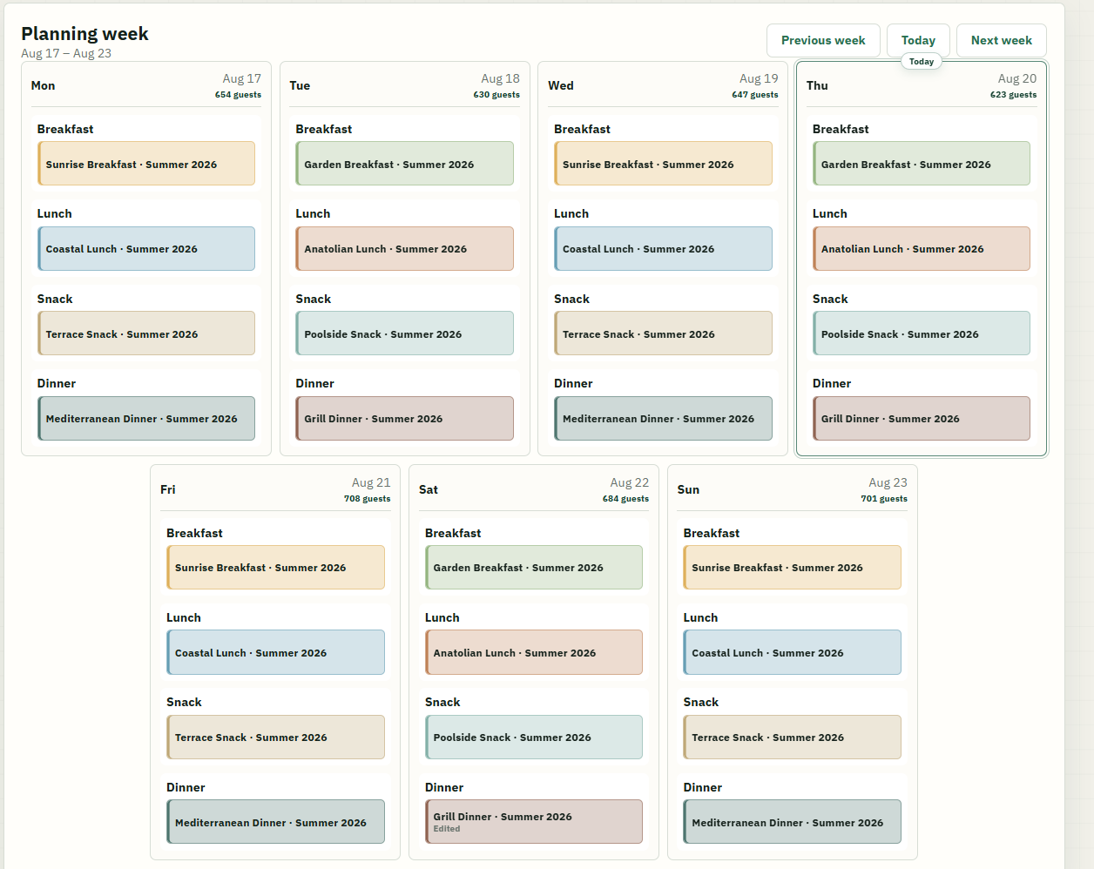Image resolution: width=1094 pixels, height=869 pixels.
Task: Click the 684 guests count on Saturday
Action: coord(625,499)
